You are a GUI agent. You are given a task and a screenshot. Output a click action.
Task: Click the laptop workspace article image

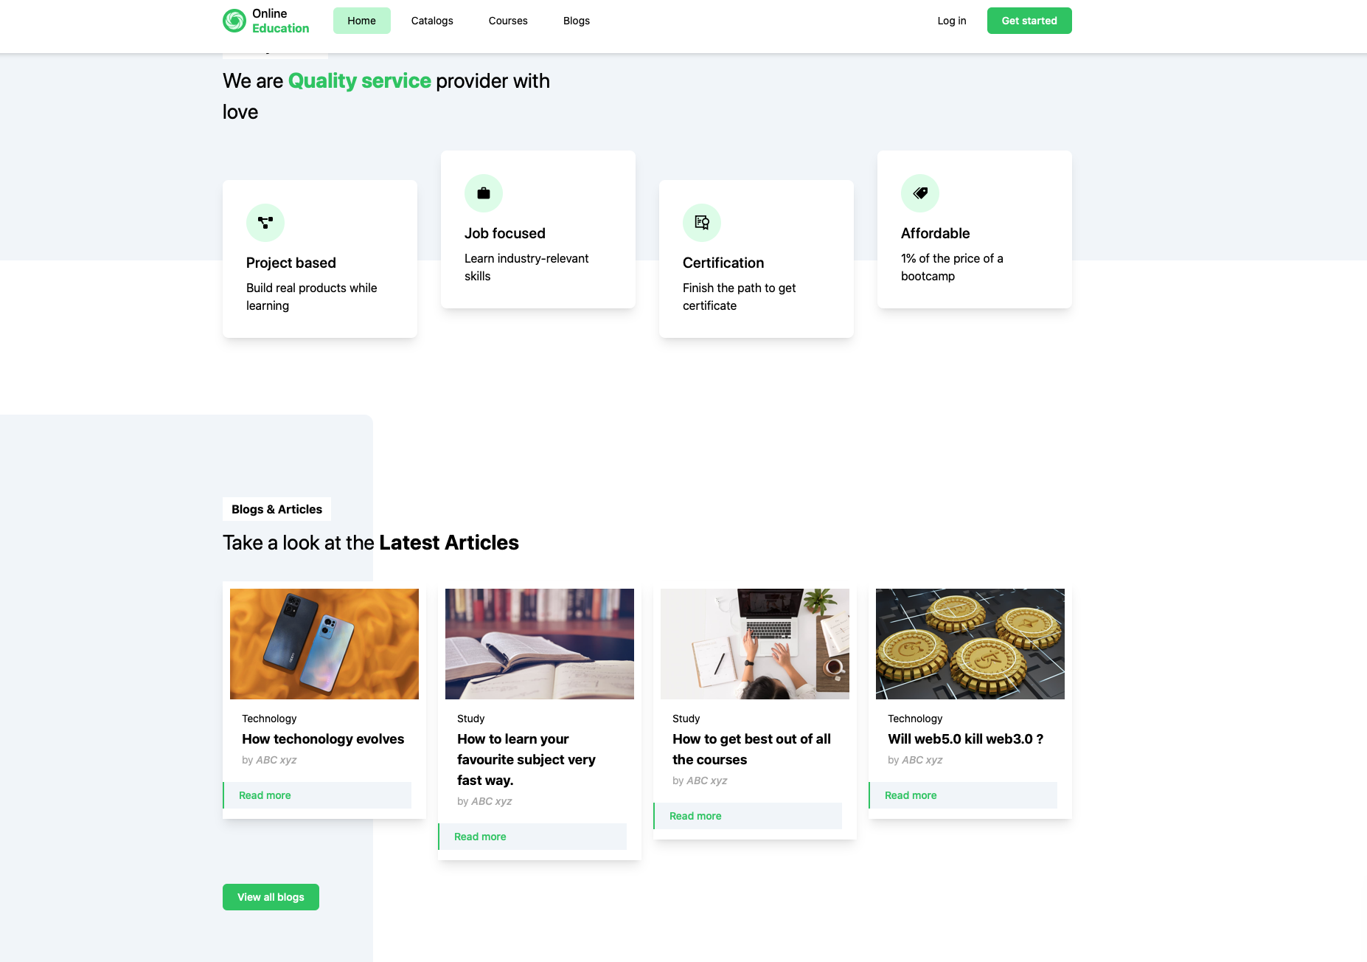(754, 643)
